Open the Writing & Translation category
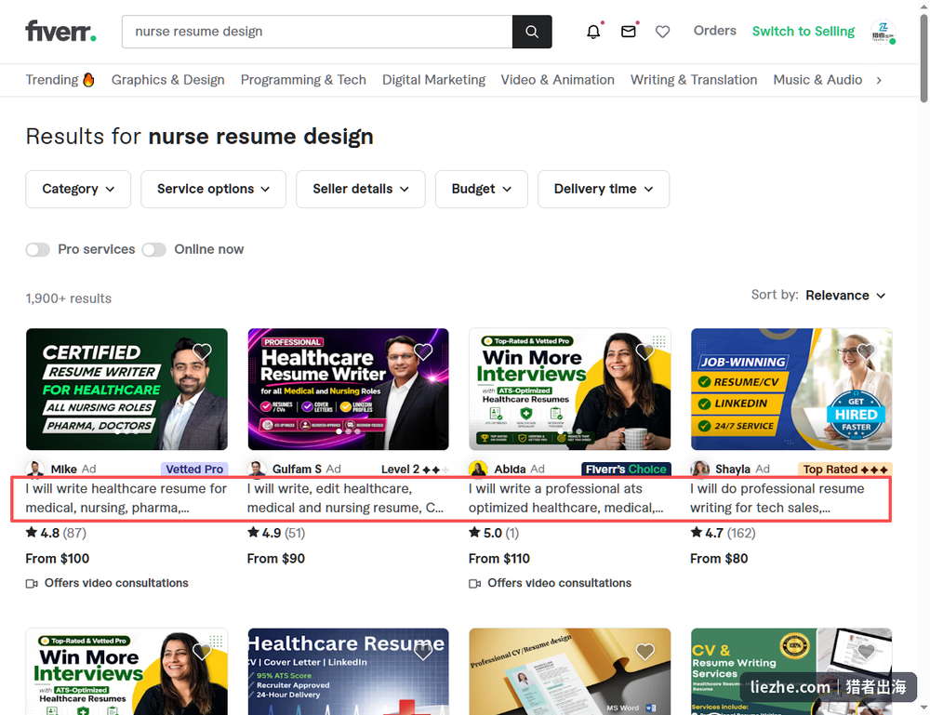930x715 pixels. click(694, 79)
